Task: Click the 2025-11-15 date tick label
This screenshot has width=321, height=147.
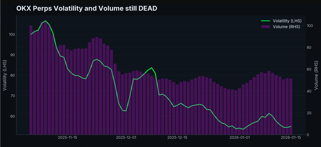Action: pyautogui.click(x=68, y=138)
